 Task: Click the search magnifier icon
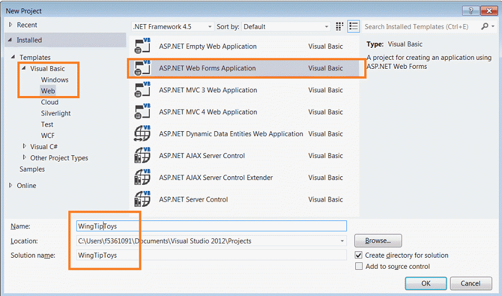485,27
